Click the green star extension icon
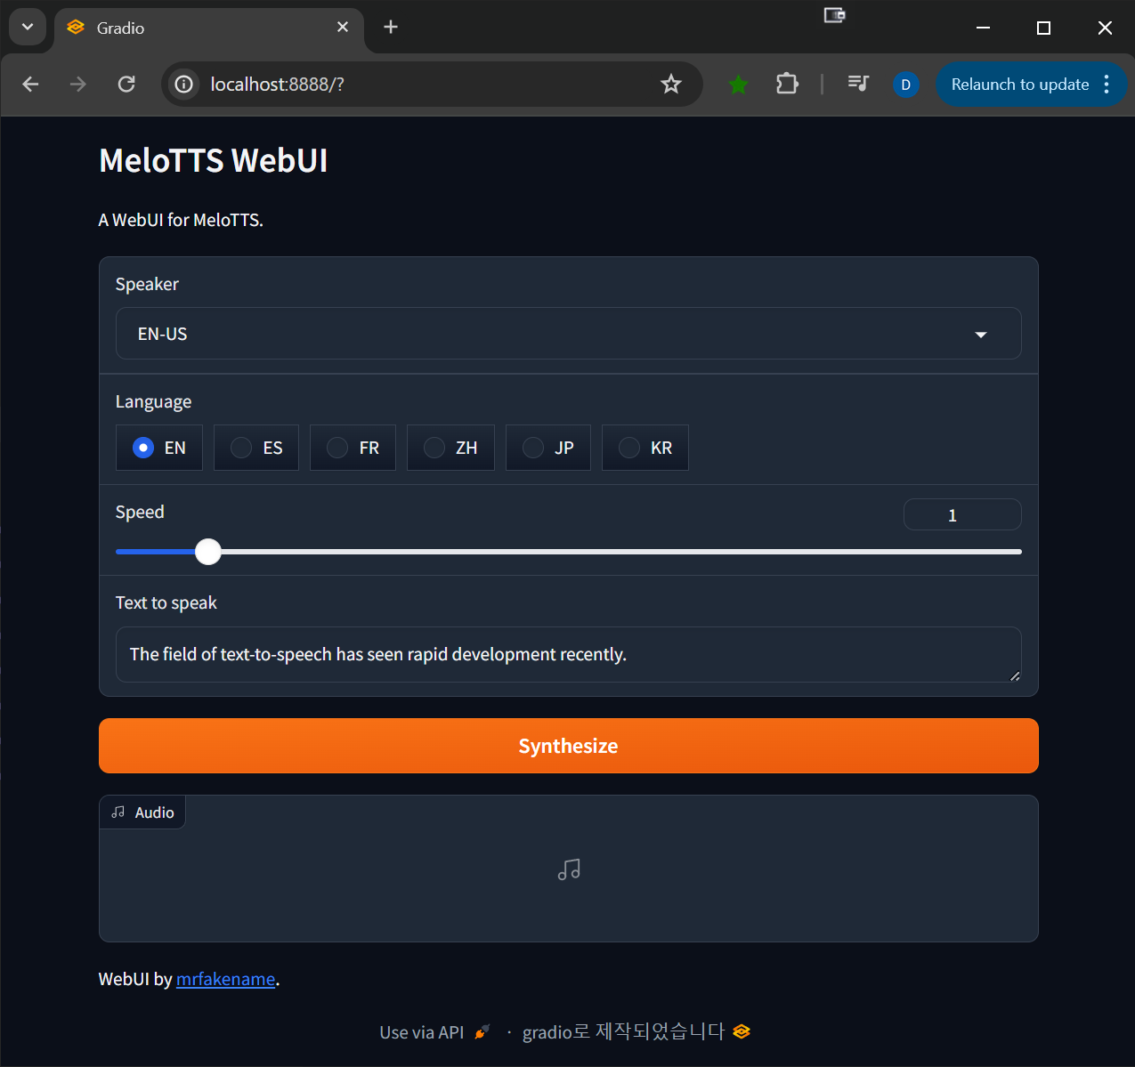1135x1067 pixels. [738, 84]
